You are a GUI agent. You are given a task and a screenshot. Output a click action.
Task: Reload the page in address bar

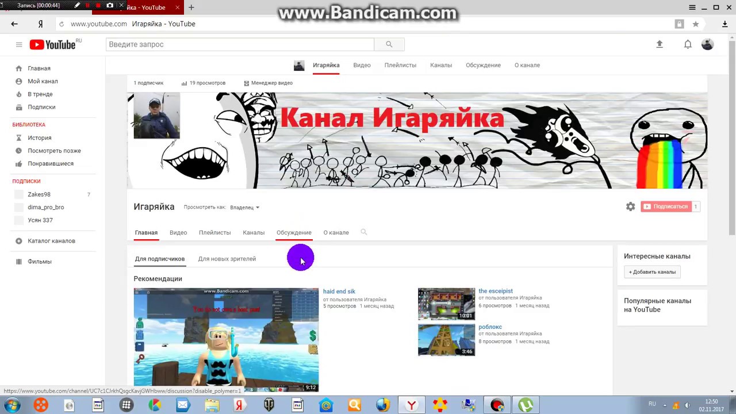(x=62, y=24)
